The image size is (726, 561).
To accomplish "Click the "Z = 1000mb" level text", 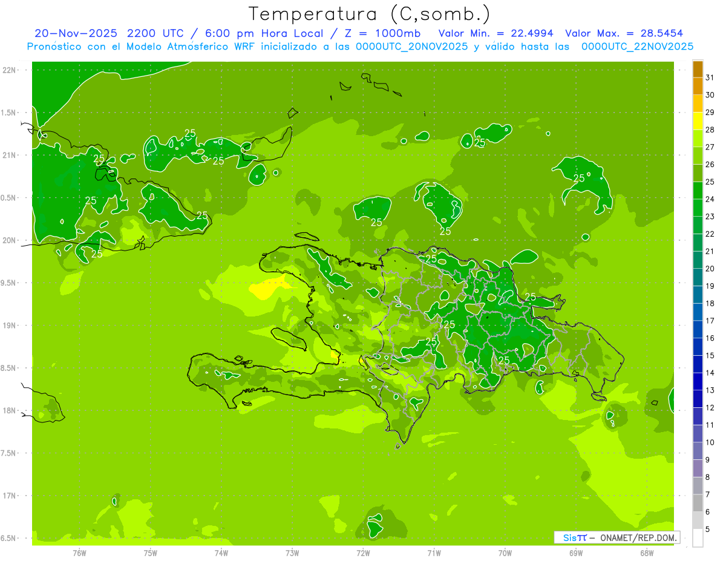I will [382, 33].
